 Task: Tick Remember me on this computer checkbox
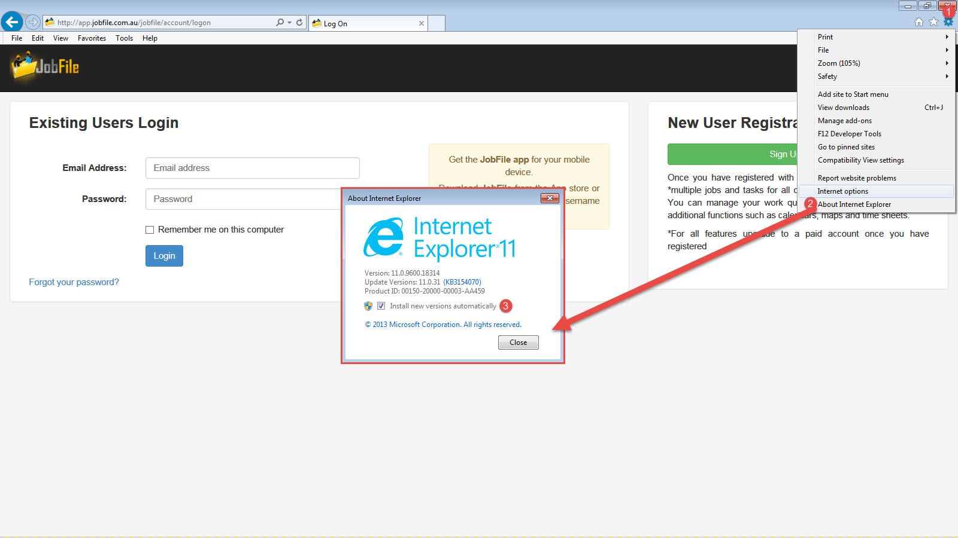click(150, 230)
